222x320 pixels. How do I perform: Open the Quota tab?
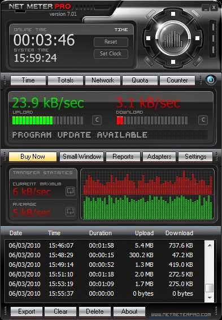pos(140,80)
